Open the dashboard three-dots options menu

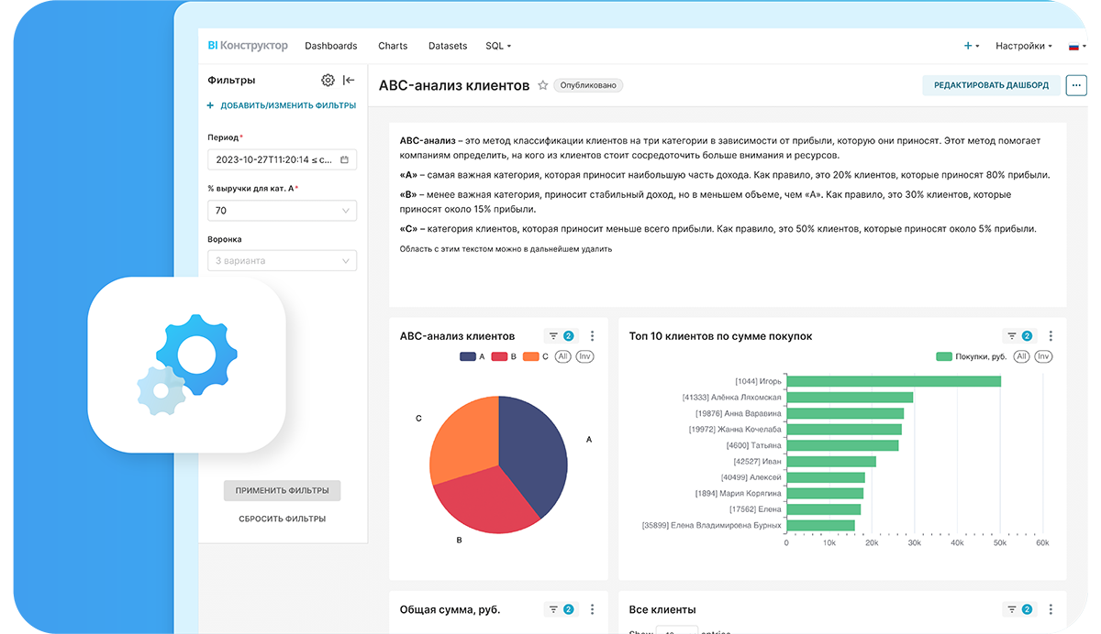coord(1075,85)
